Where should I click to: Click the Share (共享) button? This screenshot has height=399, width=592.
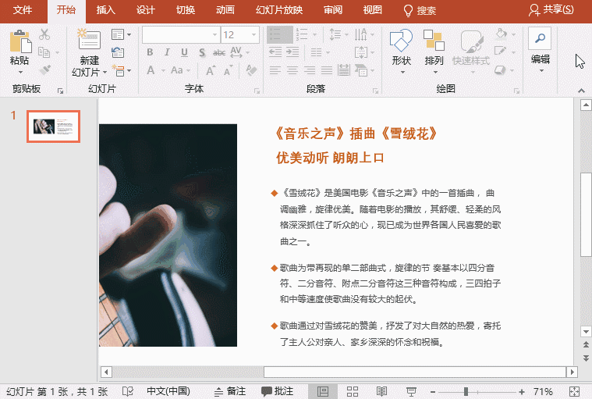point(551,10)
